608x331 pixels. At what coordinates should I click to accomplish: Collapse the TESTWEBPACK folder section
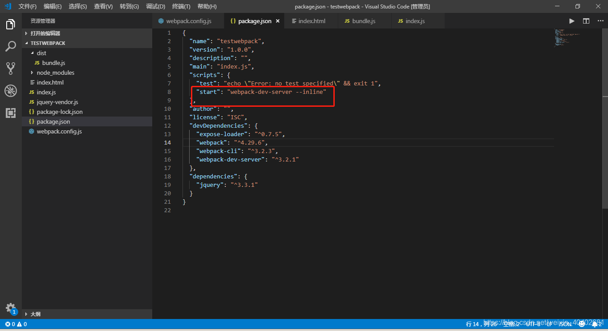click(87, 43)
